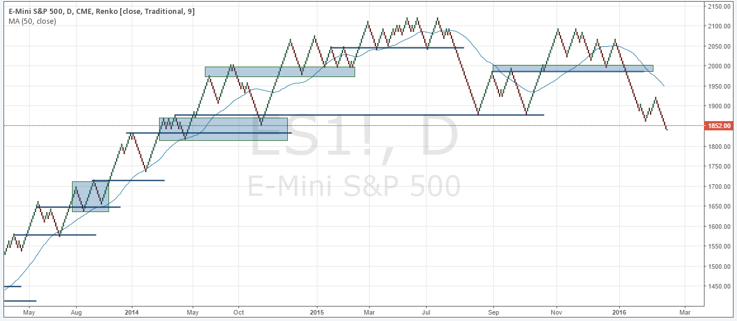Click the Nov label on time axis
The width and height of the screenshot is (737, 321).
point(557,311)
